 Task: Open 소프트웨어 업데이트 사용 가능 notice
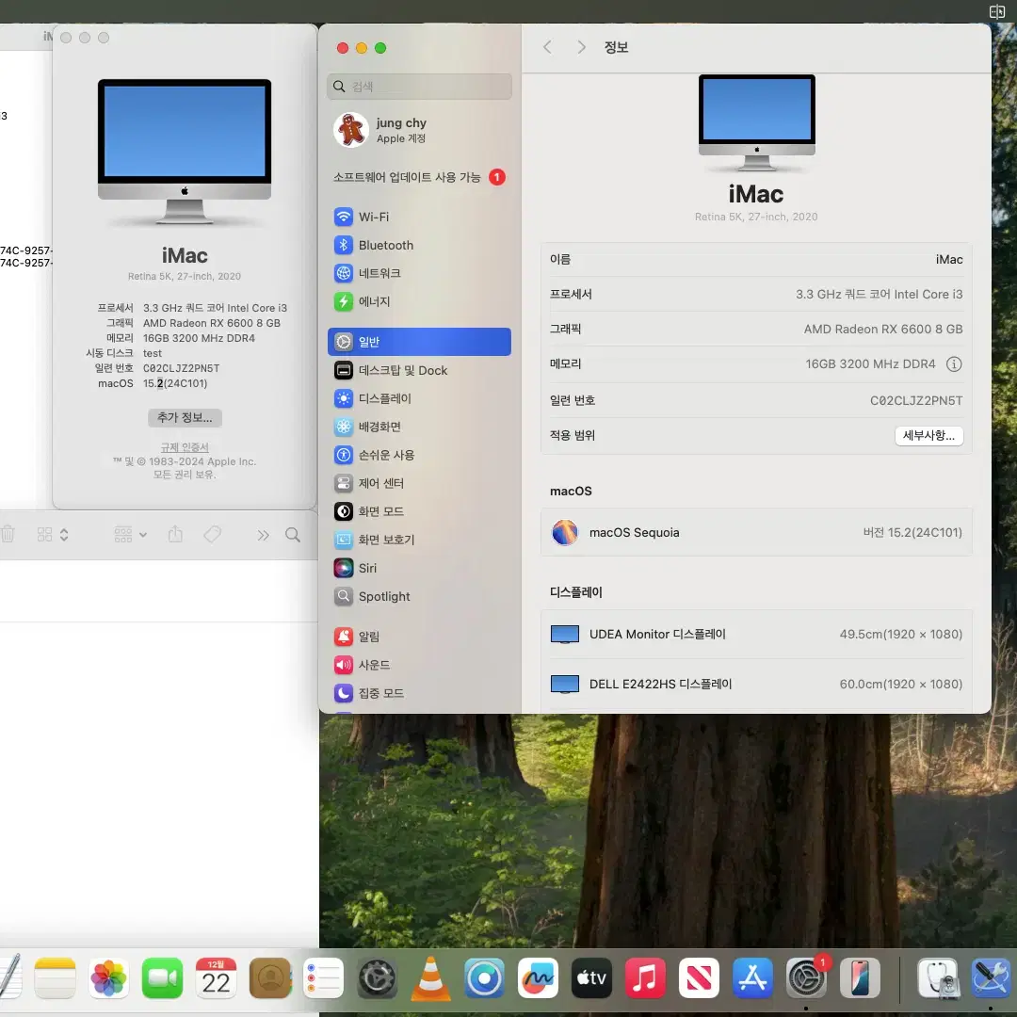(419, 177)
